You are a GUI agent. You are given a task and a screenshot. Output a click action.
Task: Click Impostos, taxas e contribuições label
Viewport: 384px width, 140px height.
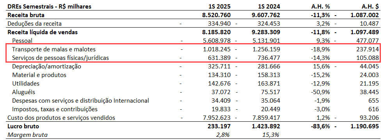coord(55,109)
